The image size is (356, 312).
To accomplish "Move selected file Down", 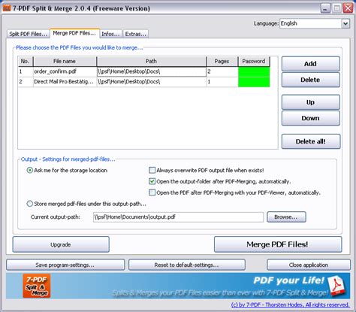I will pos(310,118).
